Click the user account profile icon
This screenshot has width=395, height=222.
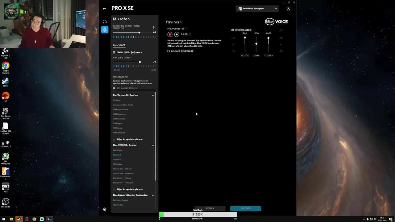point(288,9)
